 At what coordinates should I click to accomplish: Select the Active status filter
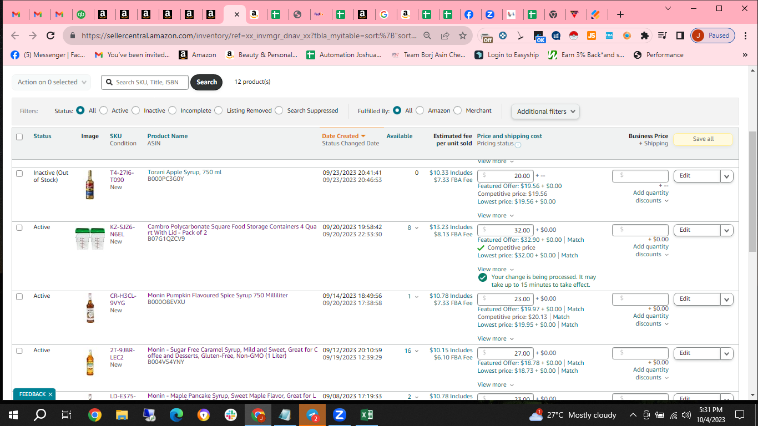tap(104, 110)
